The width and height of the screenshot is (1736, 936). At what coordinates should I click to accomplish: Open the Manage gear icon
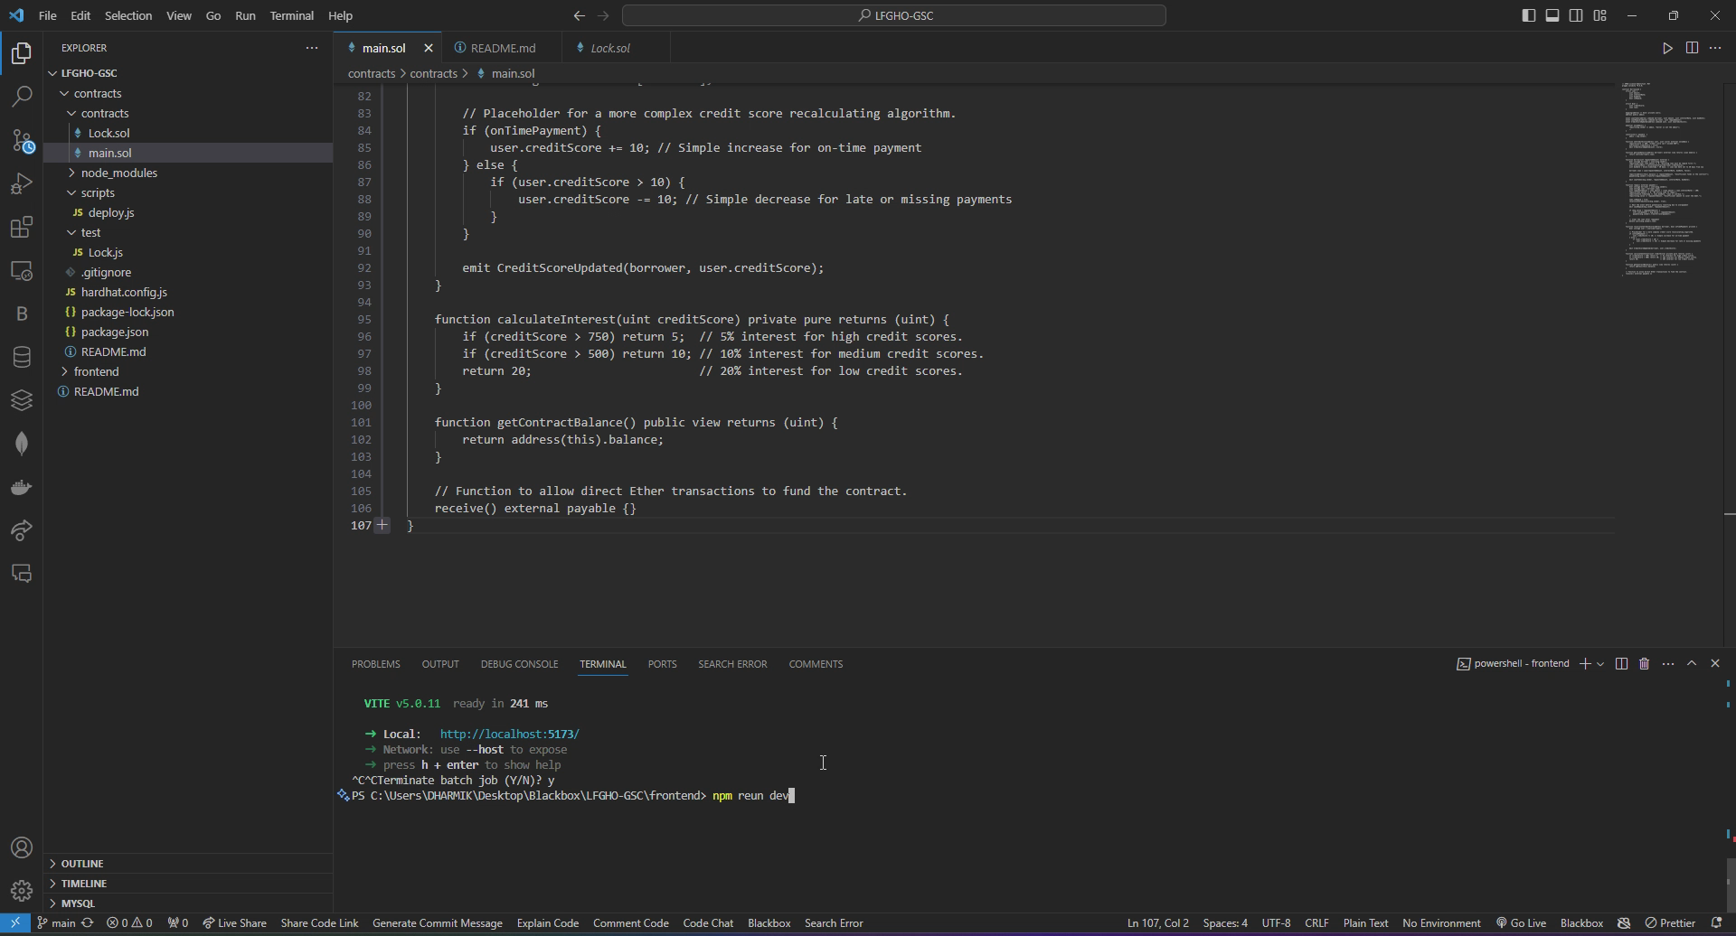click(x=22, y=891)
